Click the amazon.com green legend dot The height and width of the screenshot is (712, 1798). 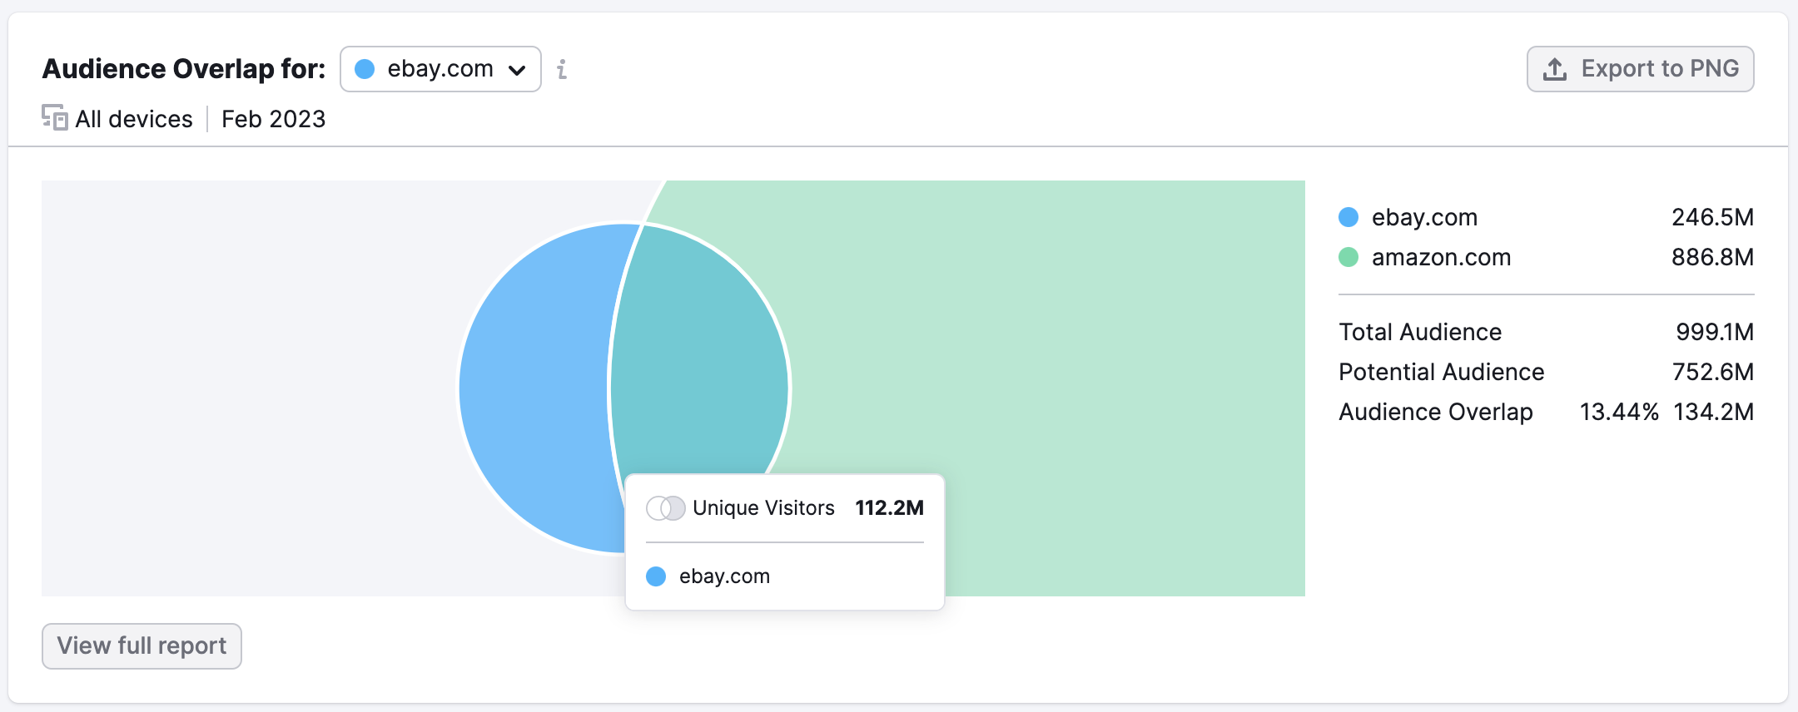(x=1348, y=257)
